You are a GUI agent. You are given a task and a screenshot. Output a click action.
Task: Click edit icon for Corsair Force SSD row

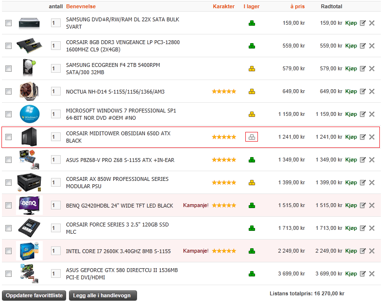click(362, 228)
